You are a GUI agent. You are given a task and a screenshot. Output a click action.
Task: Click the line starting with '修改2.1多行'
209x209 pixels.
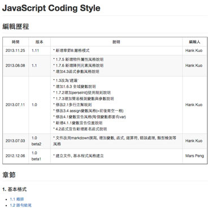point(72,104)
